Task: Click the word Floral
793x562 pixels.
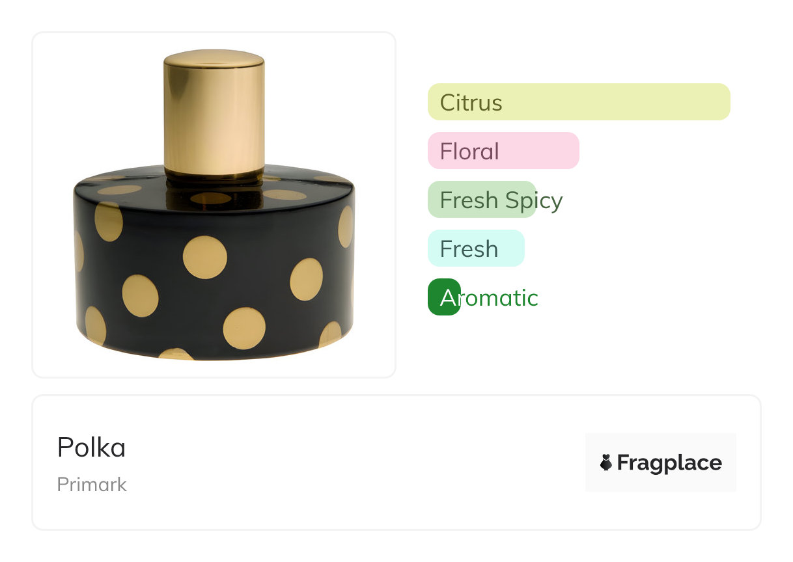Action: point(469,152)
